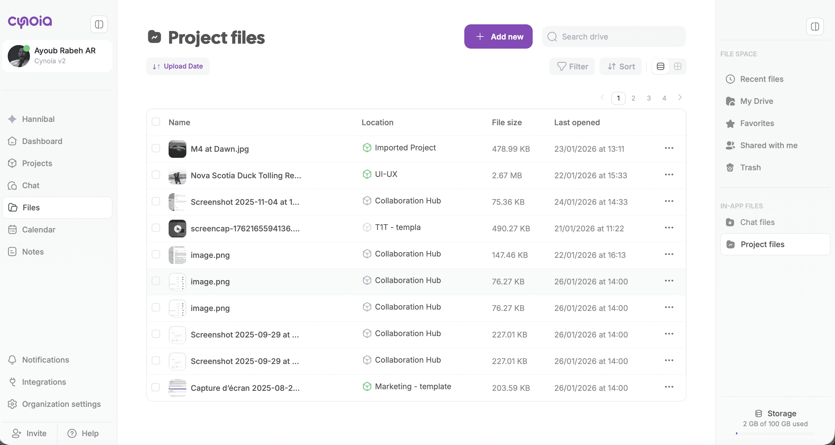The image size is (835, 445).
Task: Focus the Search drive field
Action: tap(614, 36)
